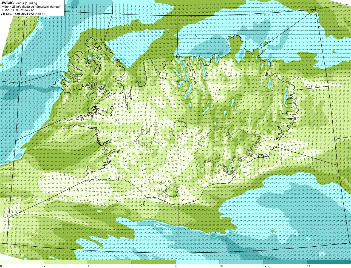Click the "VT: Lau. 17.08.2024 07Z (+58 h)" line
The width and height of the screenshot is (351, 268).
click(23, 13)
